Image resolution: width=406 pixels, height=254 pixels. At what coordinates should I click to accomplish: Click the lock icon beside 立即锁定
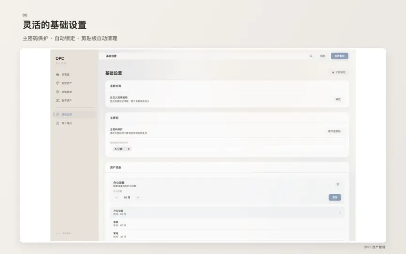pyautogui.click(x=333, y=72)
